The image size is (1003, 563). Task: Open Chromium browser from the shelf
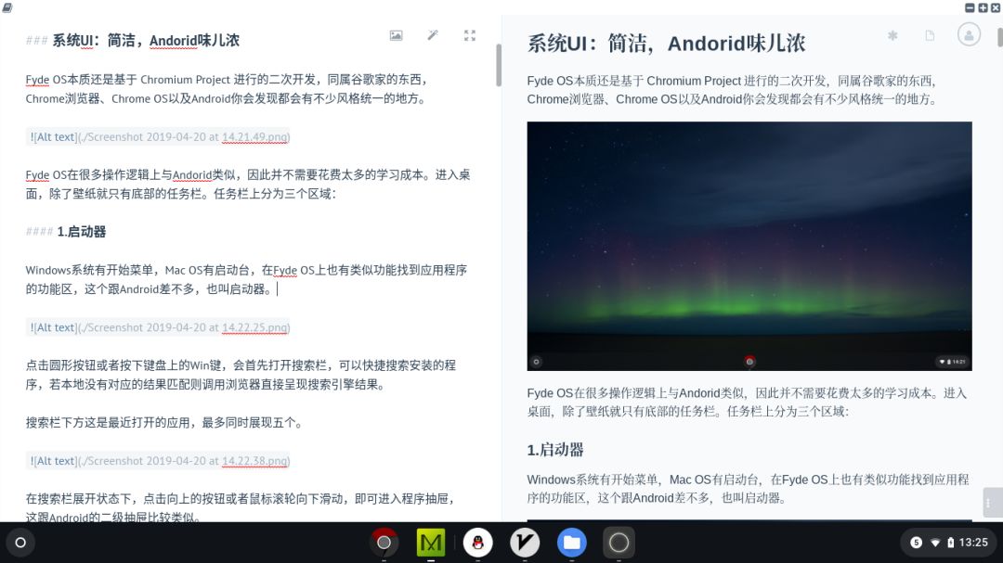(x=384, y=543)
